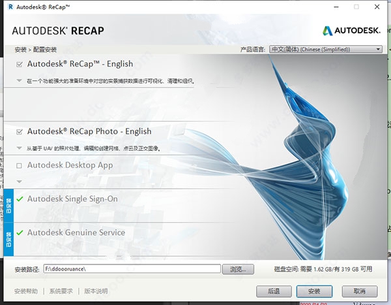391x305 pixels.
Task: Click the Autodesk logo at top right
Action: 351,31
